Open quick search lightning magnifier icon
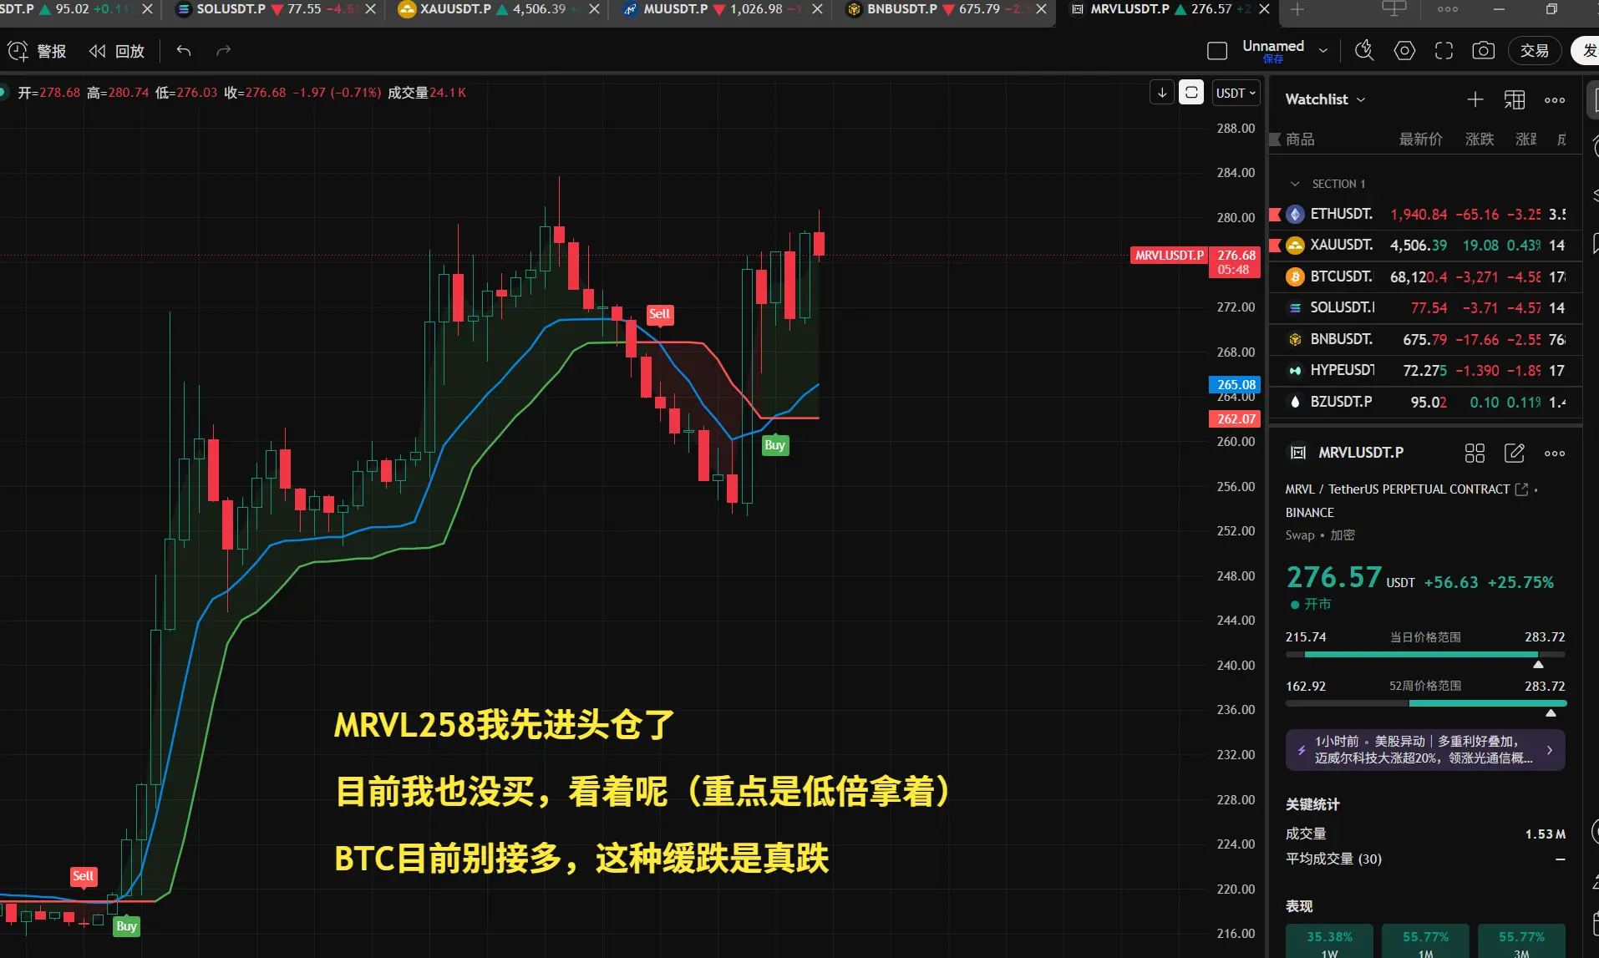 pos(1364,51)
